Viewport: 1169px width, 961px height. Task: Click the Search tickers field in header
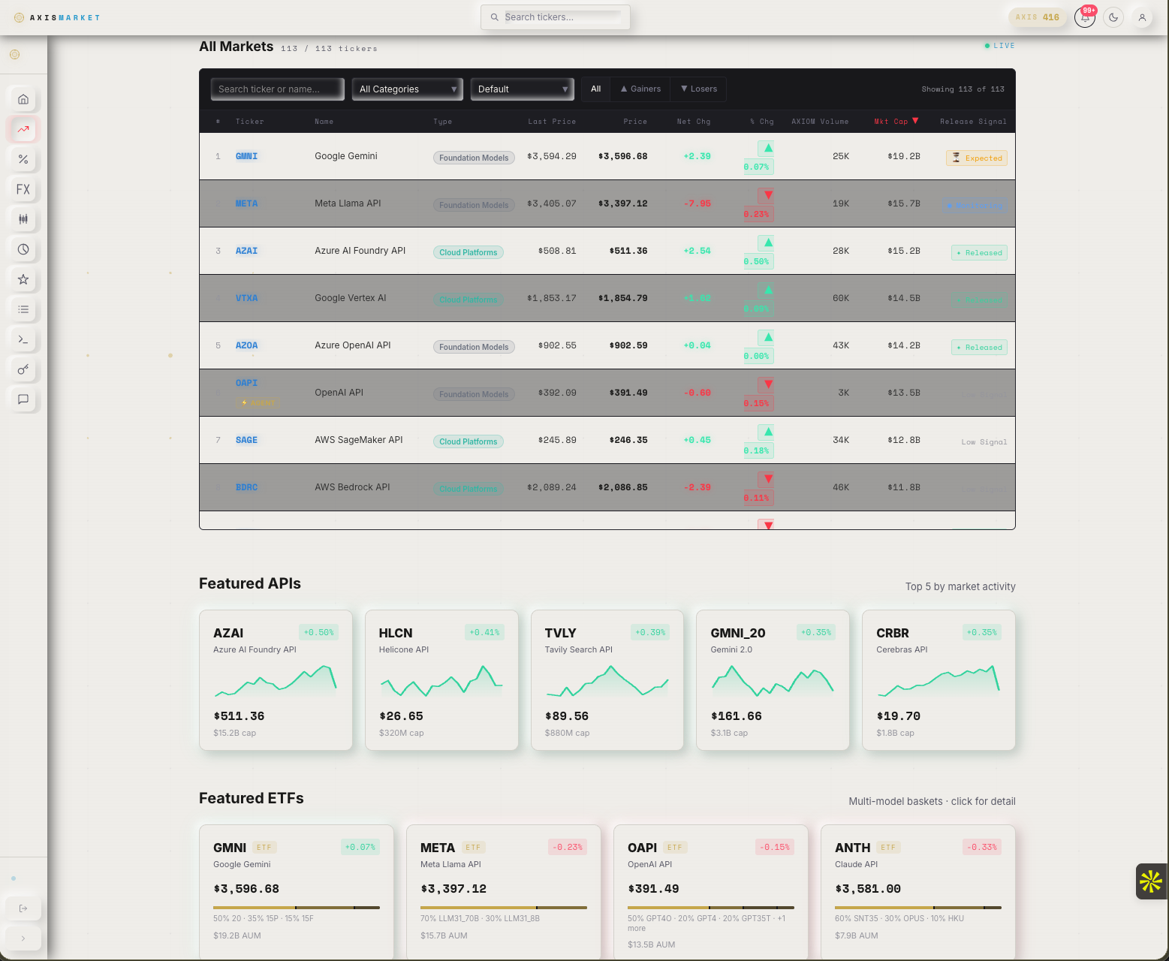(x=556, y=17)
